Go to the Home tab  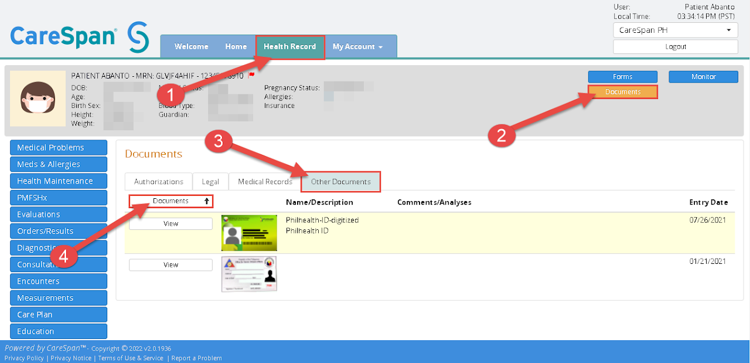[x=236, y=46]
